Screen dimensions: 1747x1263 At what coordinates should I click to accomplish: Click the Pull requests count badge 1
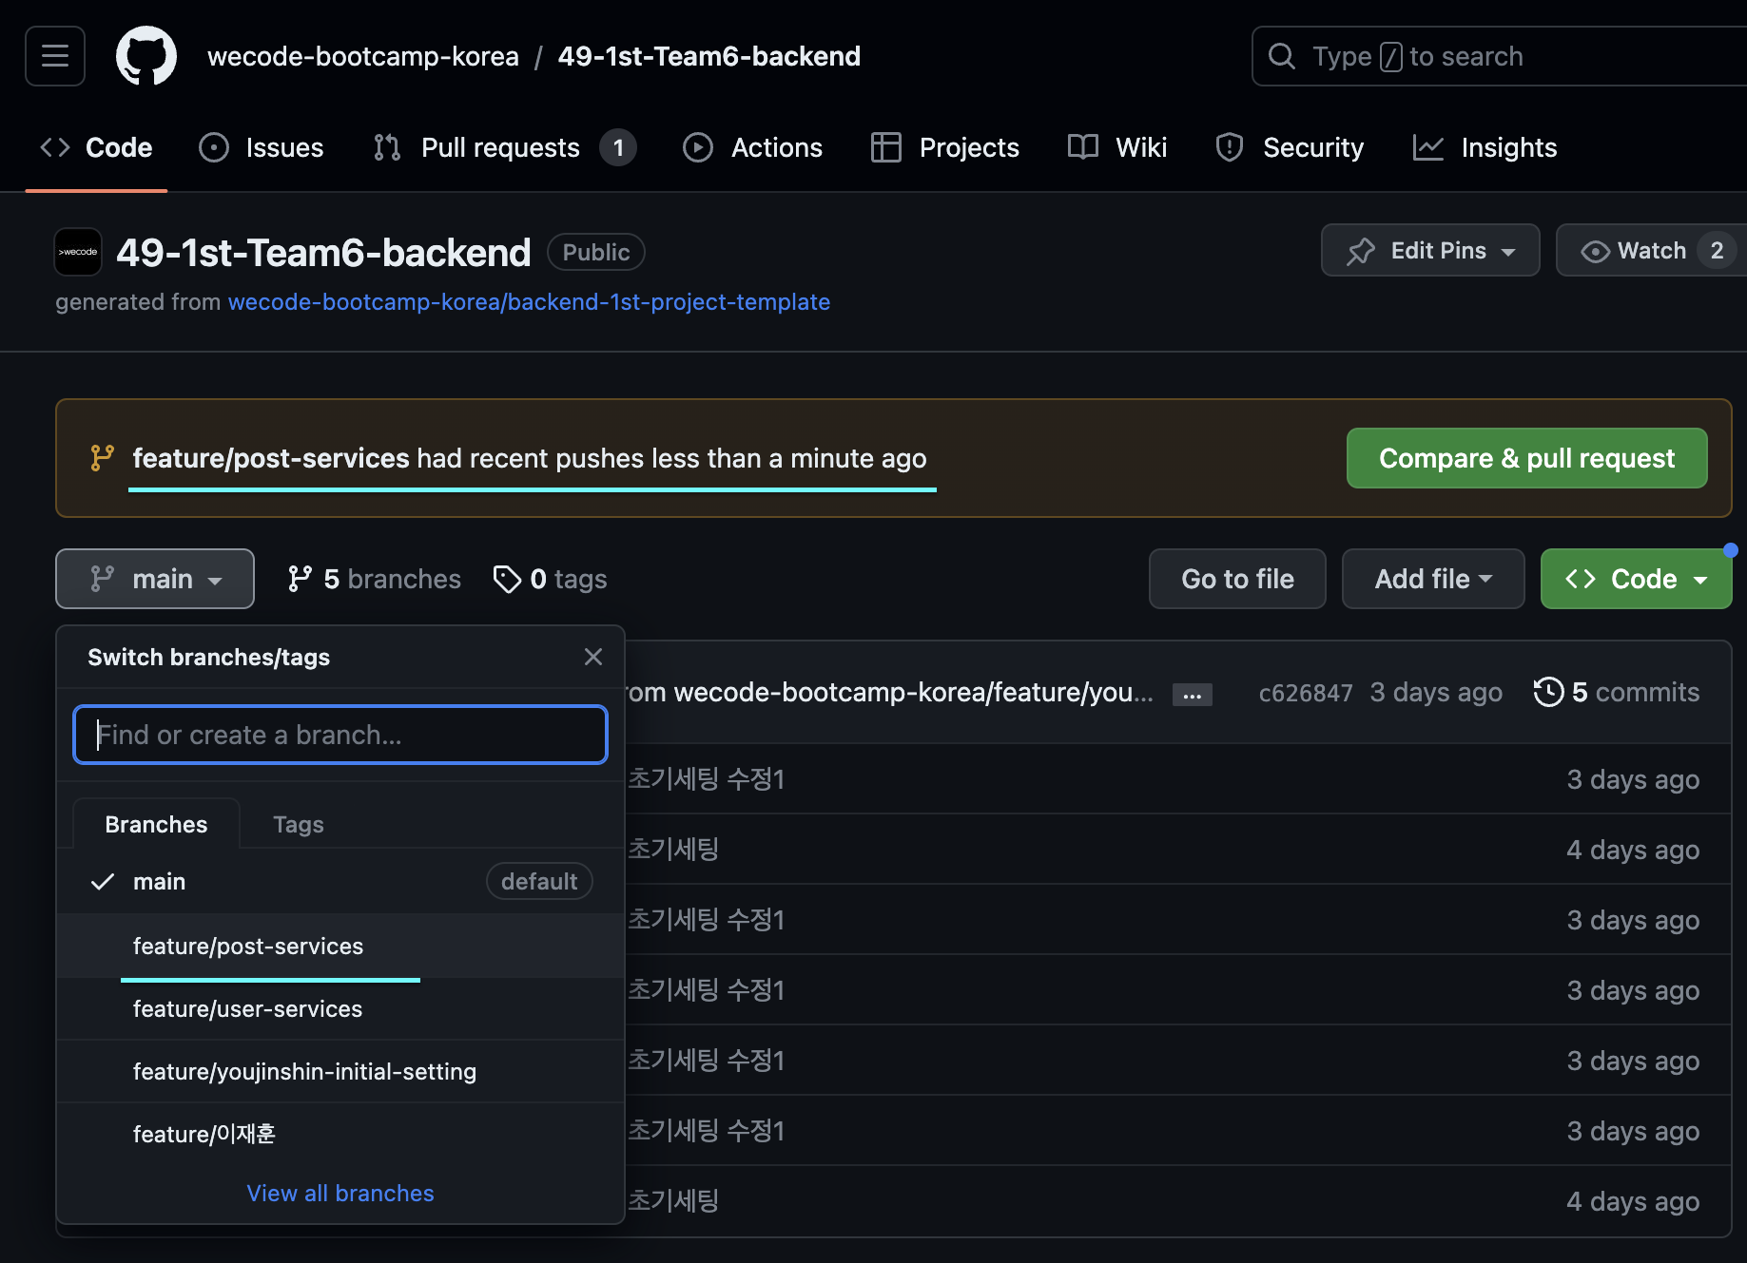point(618,147)
